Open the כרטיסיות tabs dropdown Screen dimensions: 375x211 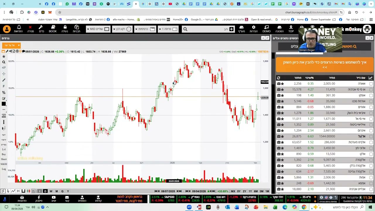145,29
